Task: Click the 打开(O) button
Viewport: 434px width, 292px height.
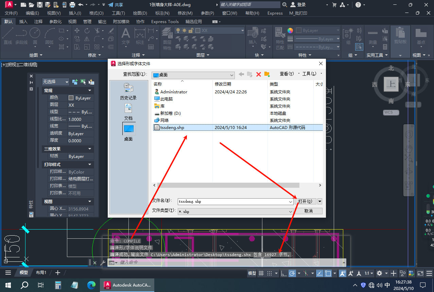Action: point(305,201)
